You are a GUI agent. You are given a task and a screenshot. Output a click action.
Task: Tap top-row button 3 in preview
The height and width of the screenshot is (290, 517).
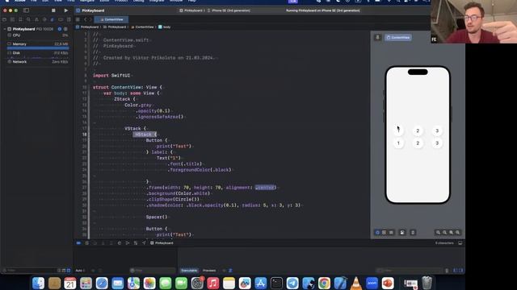pyautogui.click(x=437, y=130)
